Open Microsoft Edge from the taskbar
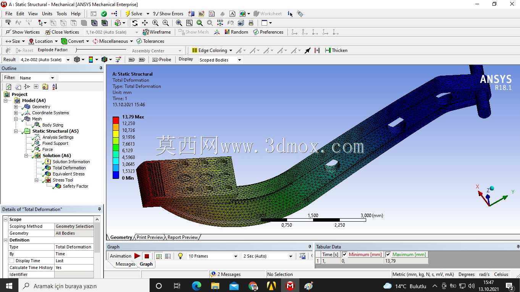Viewport: 520px width, 292px height. [x=196, y=286]
